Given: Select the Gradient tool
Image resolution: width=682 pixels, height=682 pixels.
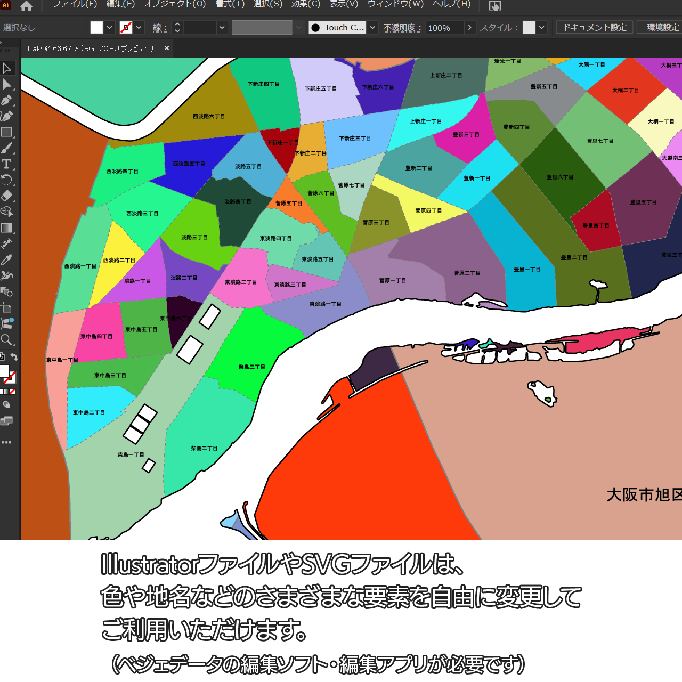Looking at the screenshot, I should [x=7, y=228].
